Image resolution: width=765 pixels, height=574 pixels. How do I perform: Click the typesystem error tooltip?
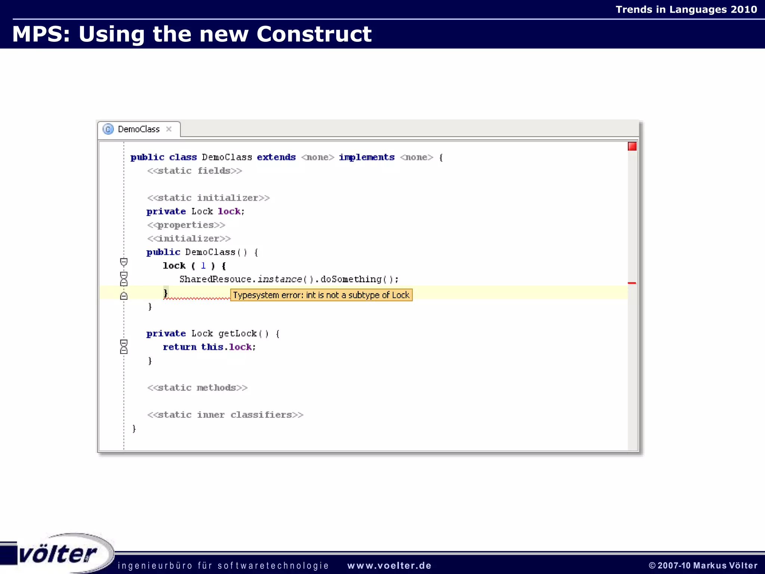[x=321, y=295]
